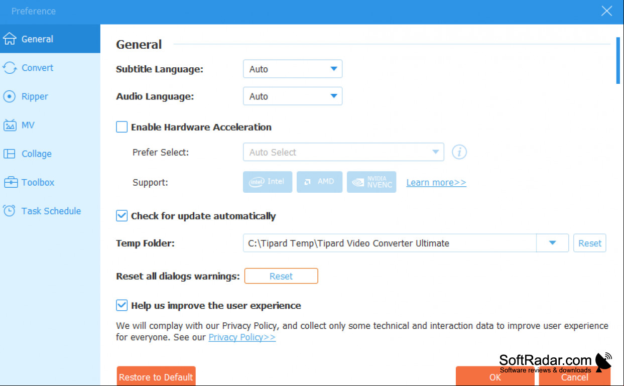The image size is (624, 386).
Task: Click the "Temp Folder:" label
Action: coord(145,243)
